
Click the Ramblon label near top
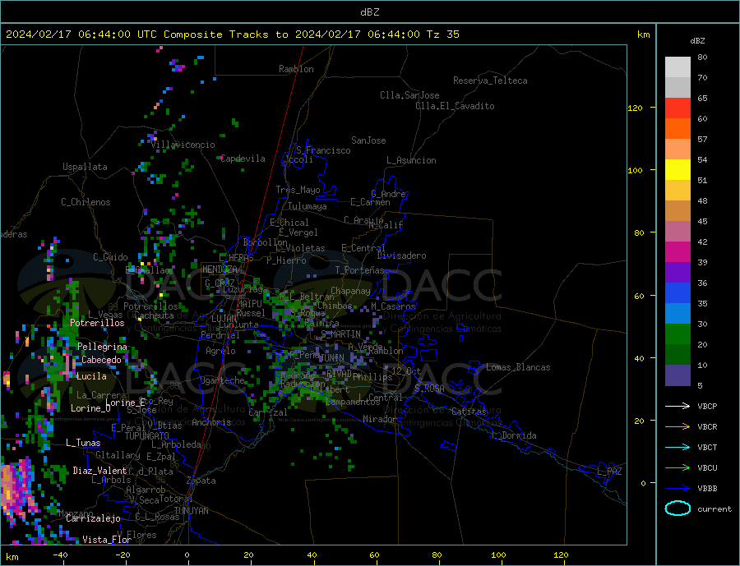click(296, 69)
